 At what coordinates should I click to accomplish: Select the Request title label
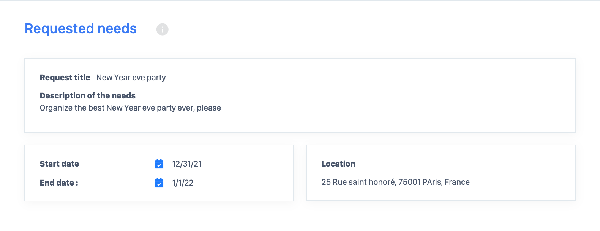click(x=65, y=78)
